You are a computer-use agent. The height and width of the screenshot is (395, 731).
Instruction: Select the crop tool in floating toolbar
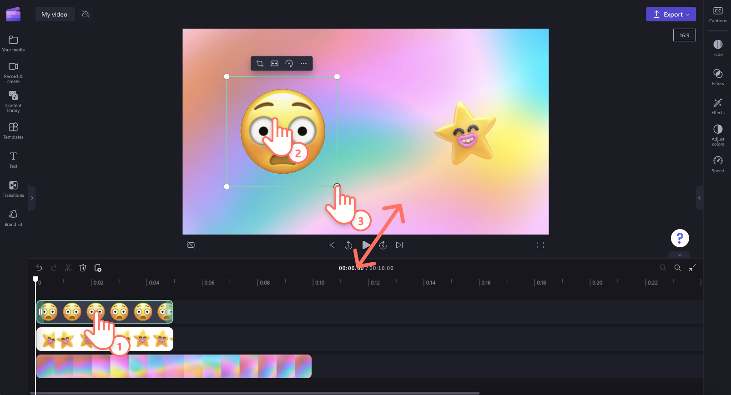pos(260,64)
